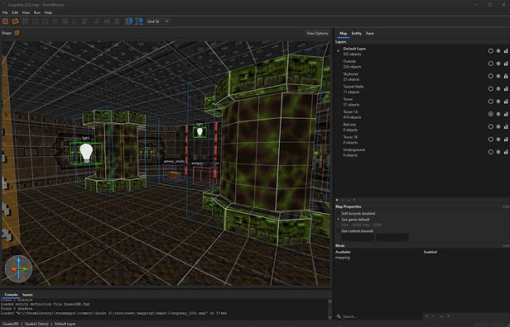Lock the Tower layer padlock
Image resolution: width=510 pixels, height=327 pixels.
pos(506,102)
